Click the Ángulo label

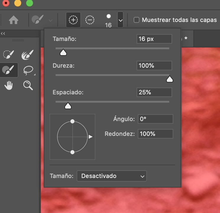(124, 119)
